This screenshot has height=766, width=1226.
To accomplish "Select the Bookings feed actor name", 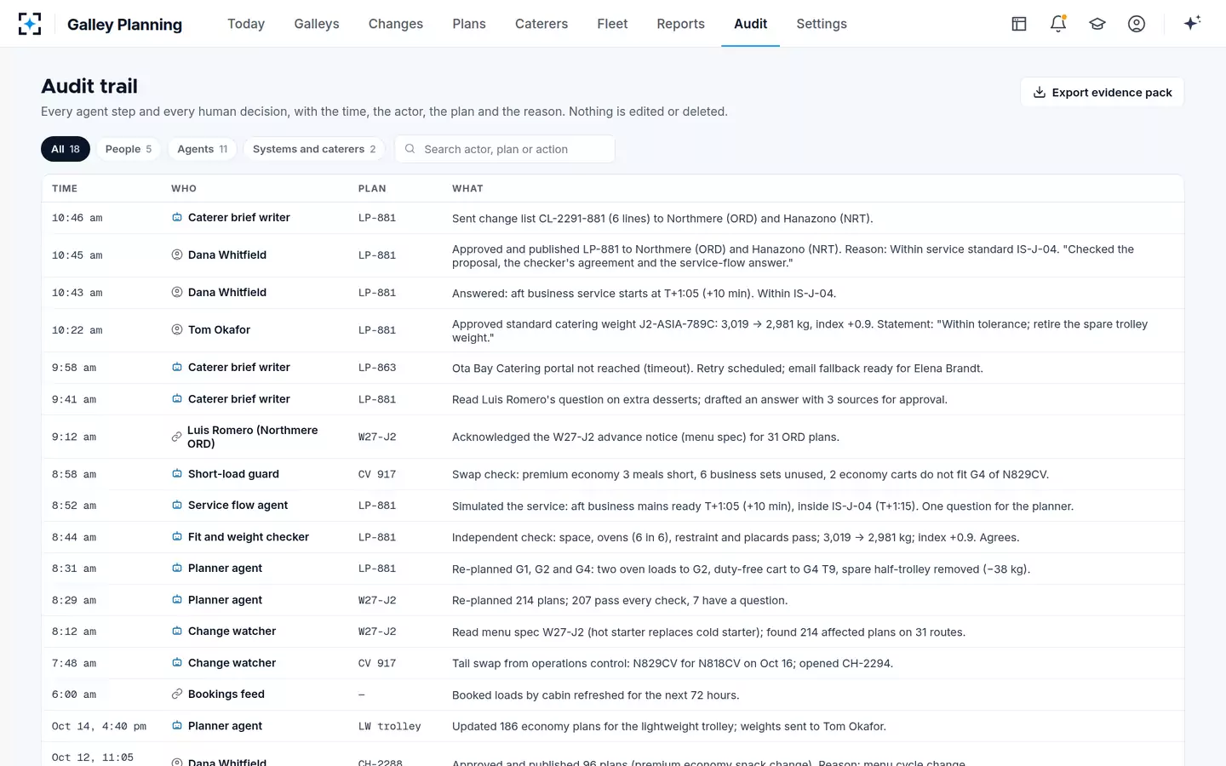I will [226, 695].
